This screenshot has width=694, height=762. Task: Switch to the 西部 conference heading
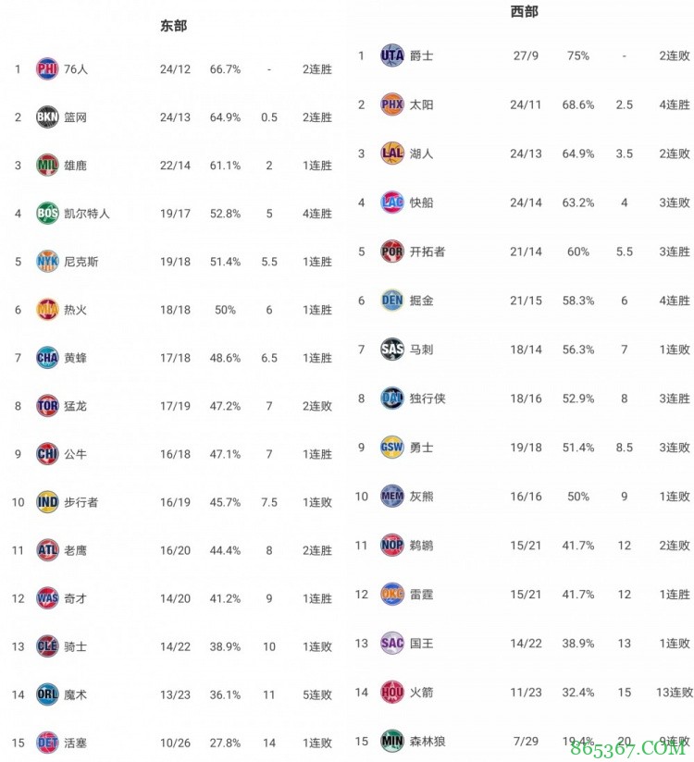[x=524, y=12]
